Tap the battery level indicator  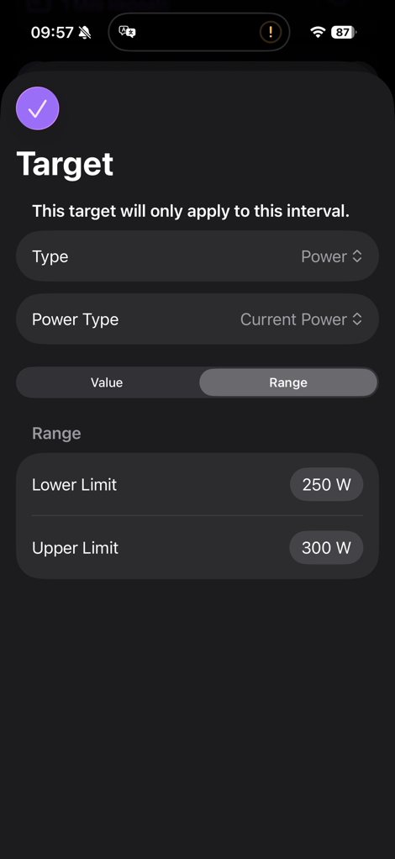(x=344, y=32)
